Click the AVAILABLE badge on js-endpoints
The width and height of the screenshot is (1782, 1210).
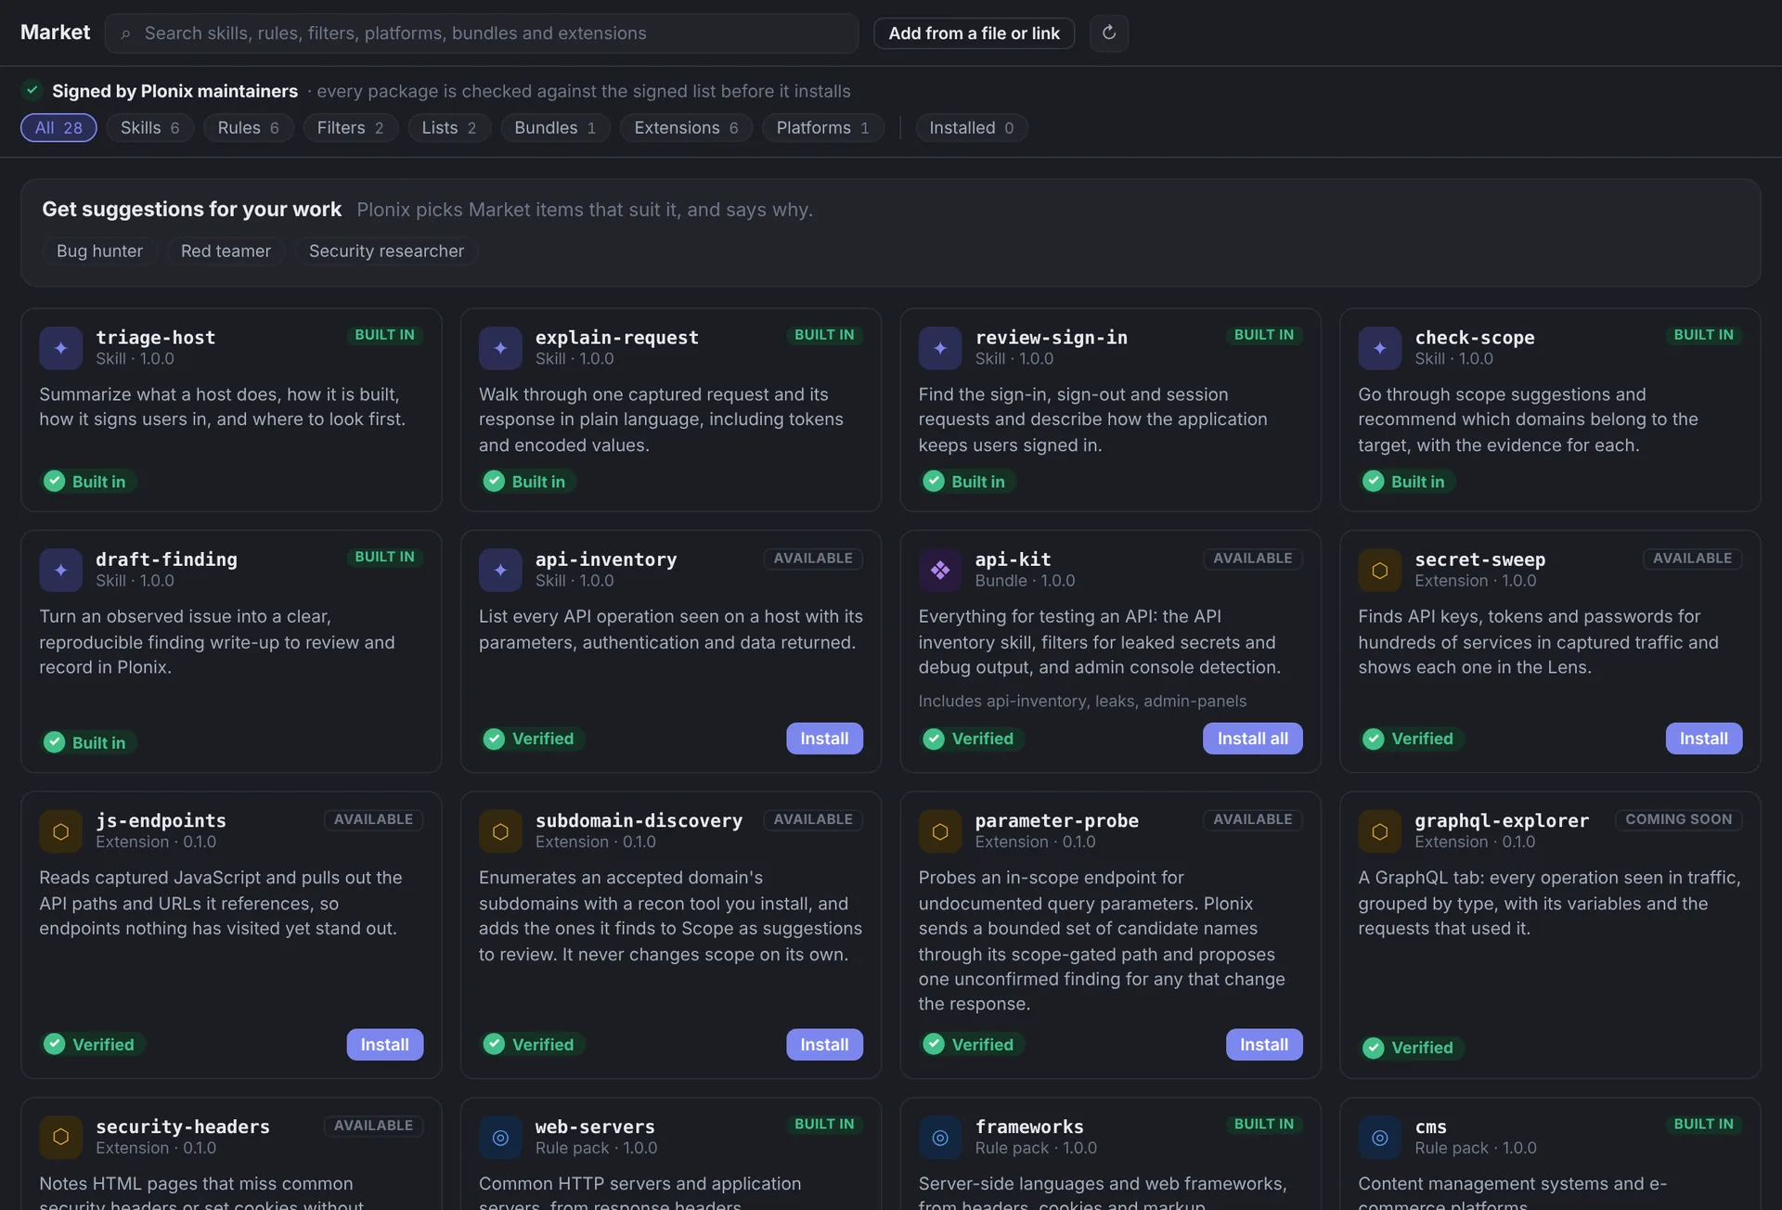coord(373,819)
